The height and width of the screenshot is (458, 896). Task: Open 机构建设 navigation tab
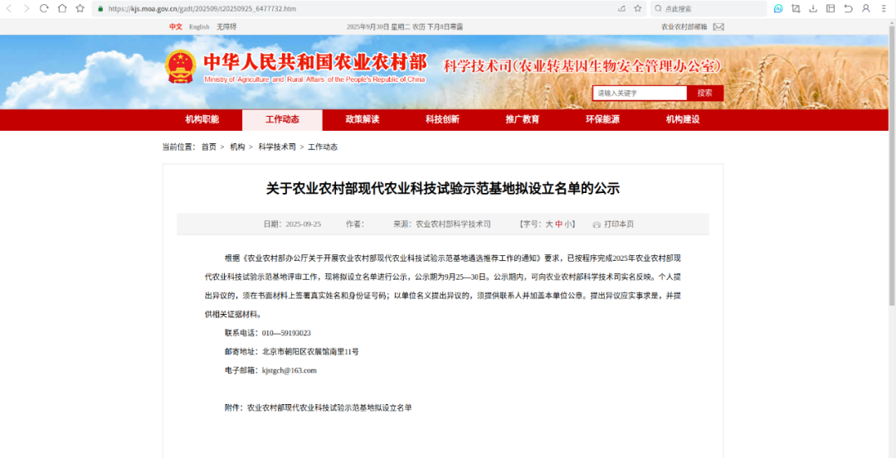click(x=682, y=120)
